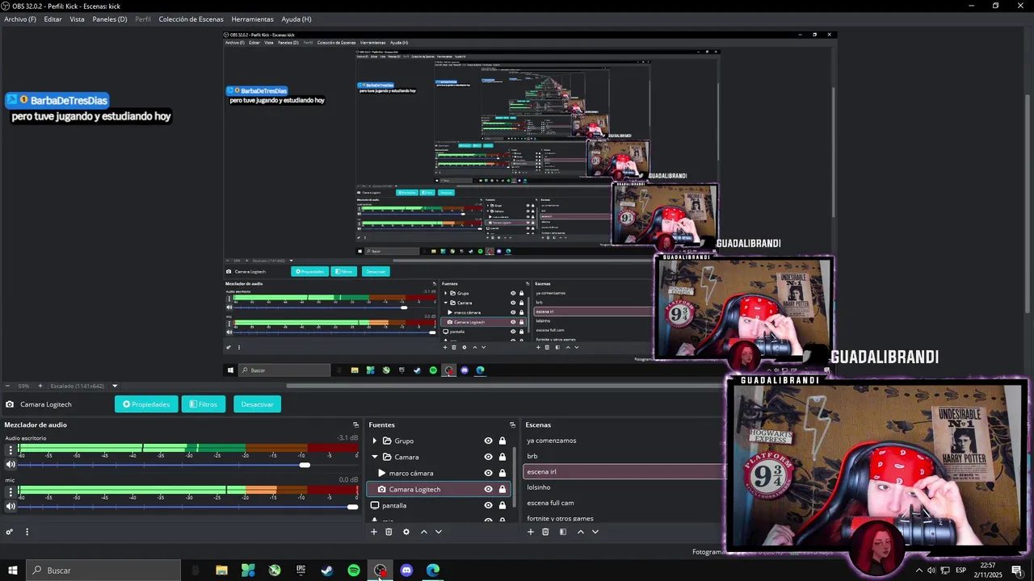Viewport: 1034px width, 581px height.
Task: Open advanced audio properties gear in mixer
Action: click(10, 532)
